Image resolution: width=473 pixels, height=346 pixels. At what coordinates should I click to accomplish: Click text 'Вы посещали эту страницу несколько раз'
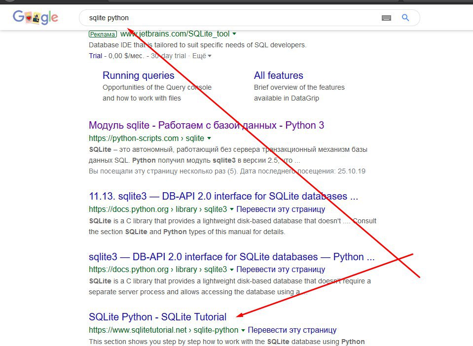[x=157, y=171]
